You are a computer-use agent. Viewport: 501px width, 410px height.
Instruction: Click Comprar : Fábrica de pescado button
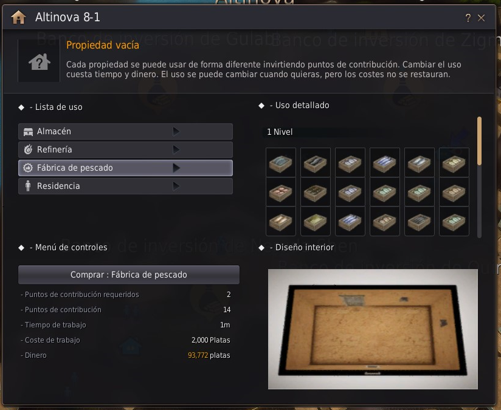point(129,275)
